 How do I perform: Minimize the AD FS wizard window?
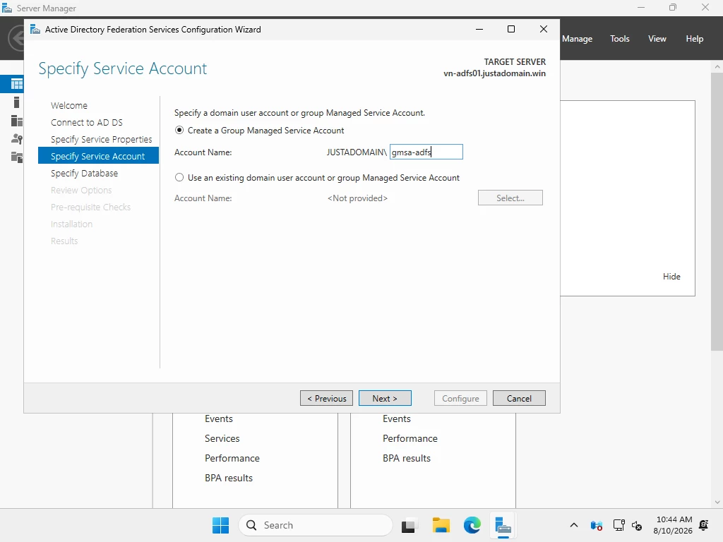pyautogui.click(x=479, y=29)
